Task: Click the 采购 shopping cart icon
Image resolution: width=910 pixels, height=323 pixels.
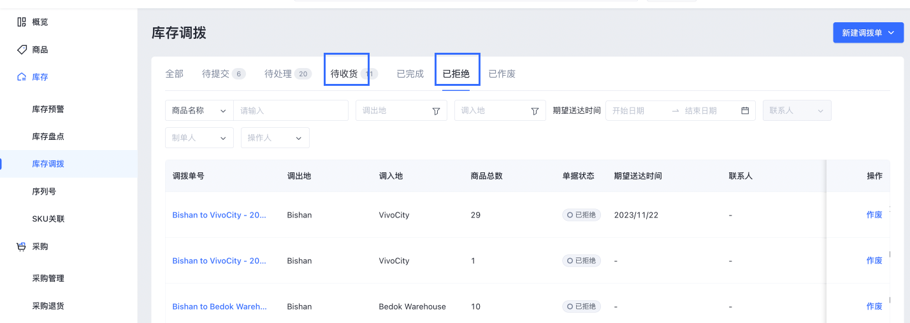Action: click(21, 246)
